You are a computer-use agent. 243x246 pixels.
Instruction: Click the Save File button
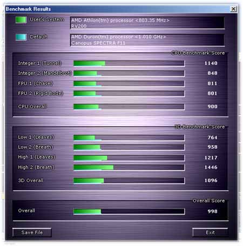tap(32, 232)
